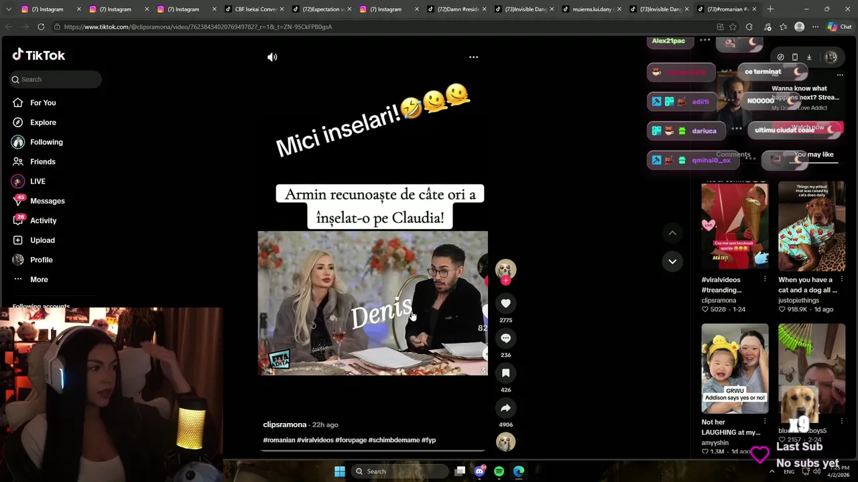Open the Friends page

[43, 161]
